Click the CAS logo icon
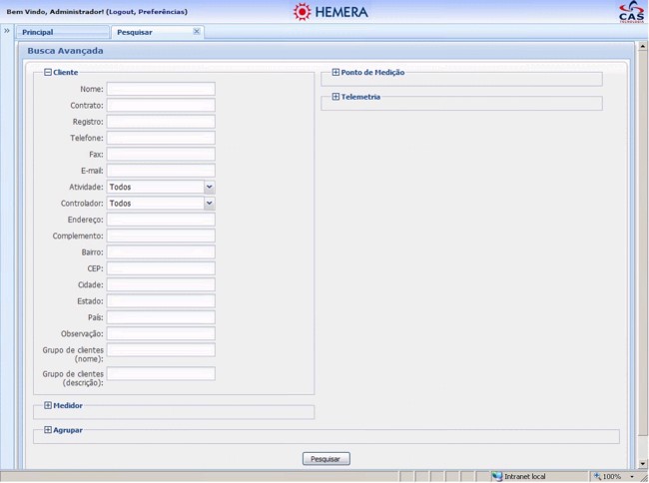 point(632,12)
